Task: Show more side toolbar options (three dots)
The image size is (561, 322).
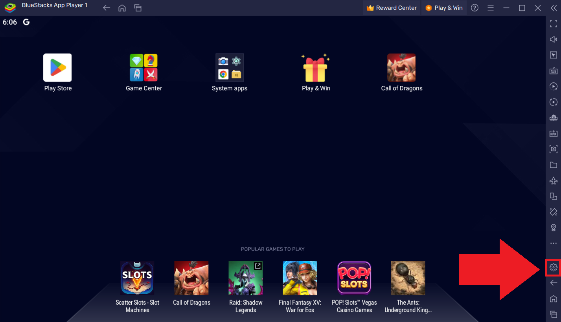Action: point(554,244)
